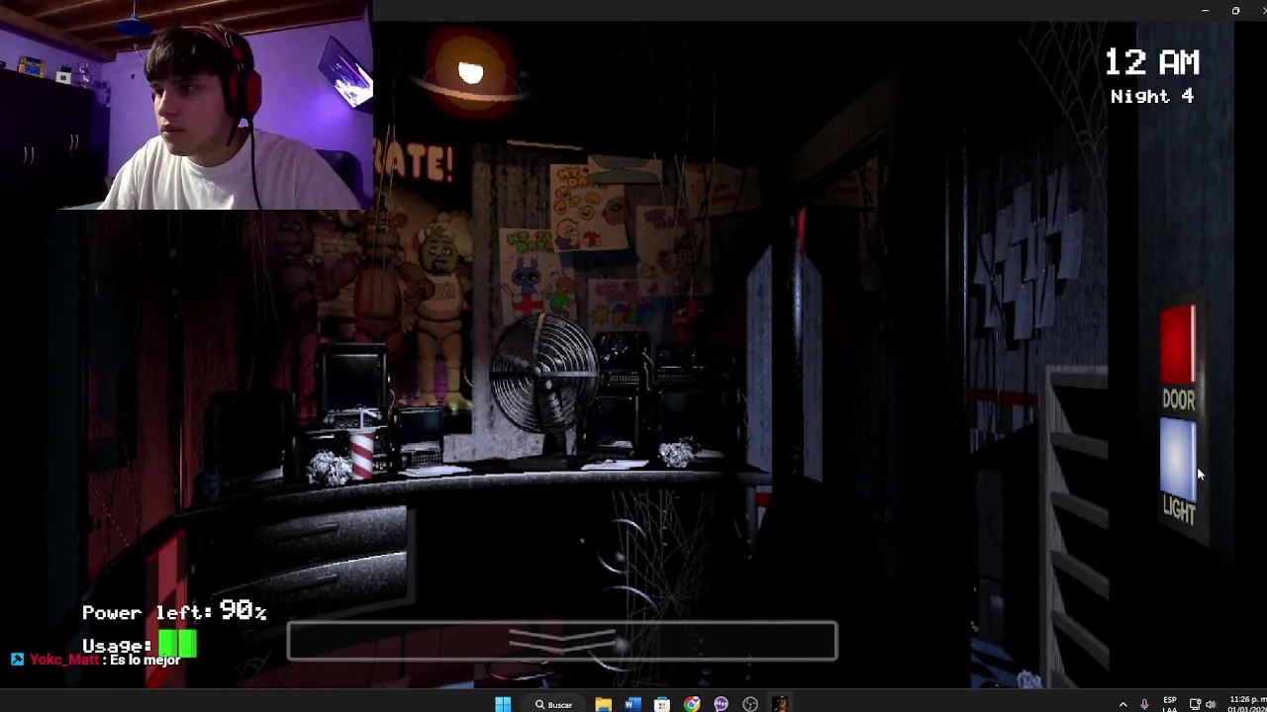Open File Explorer from the taskbar
The width and height of the screenshot is (1267, 712).
(x=603, y=704)
